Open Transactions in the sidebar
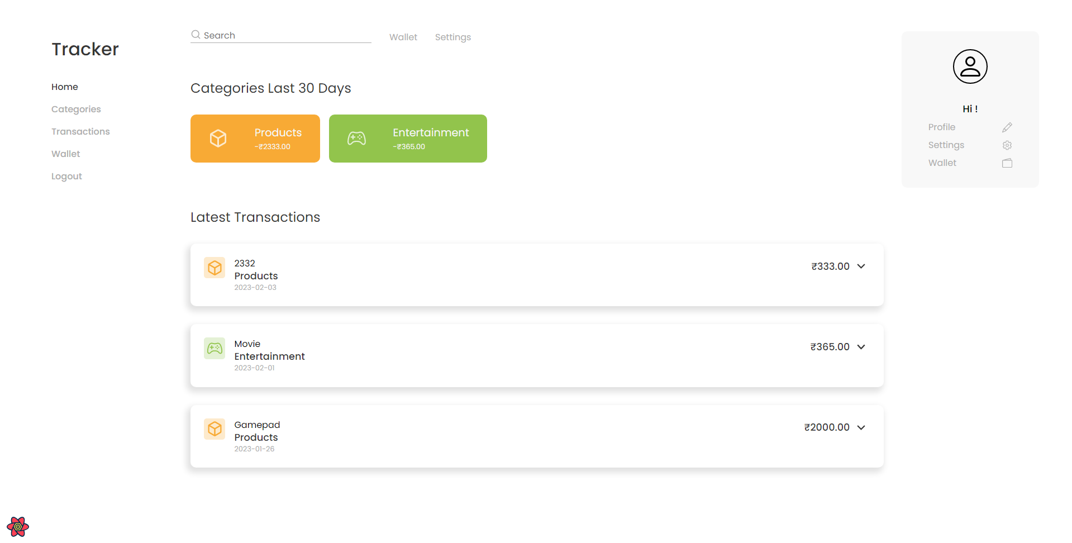 [x=80, y=131]
